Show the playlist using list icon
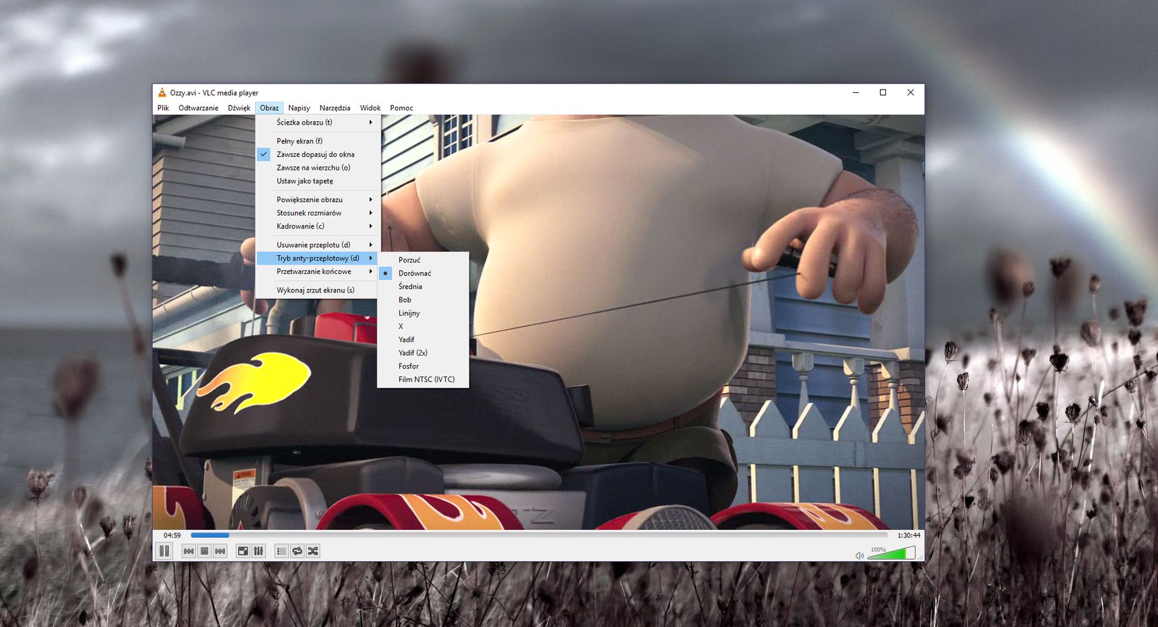Viewport: 1158px width, 627px height. coord(281,551)
